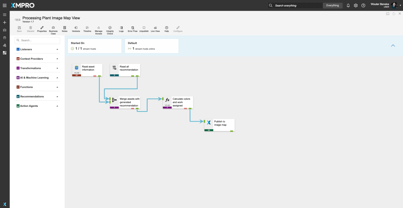Collapse the stream hosts status panel

pos(393,46)
